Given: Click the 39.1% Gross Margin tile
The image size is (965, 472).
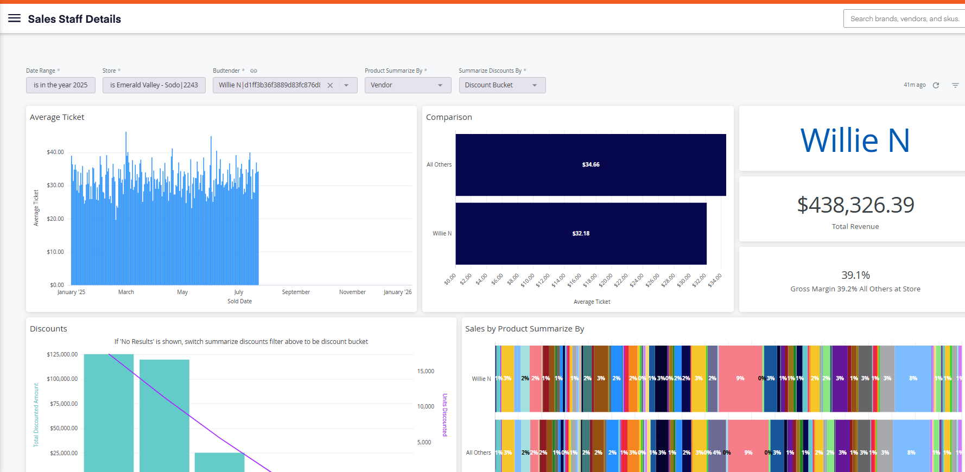Looking at the screenshot, I should tap(855, 280).
